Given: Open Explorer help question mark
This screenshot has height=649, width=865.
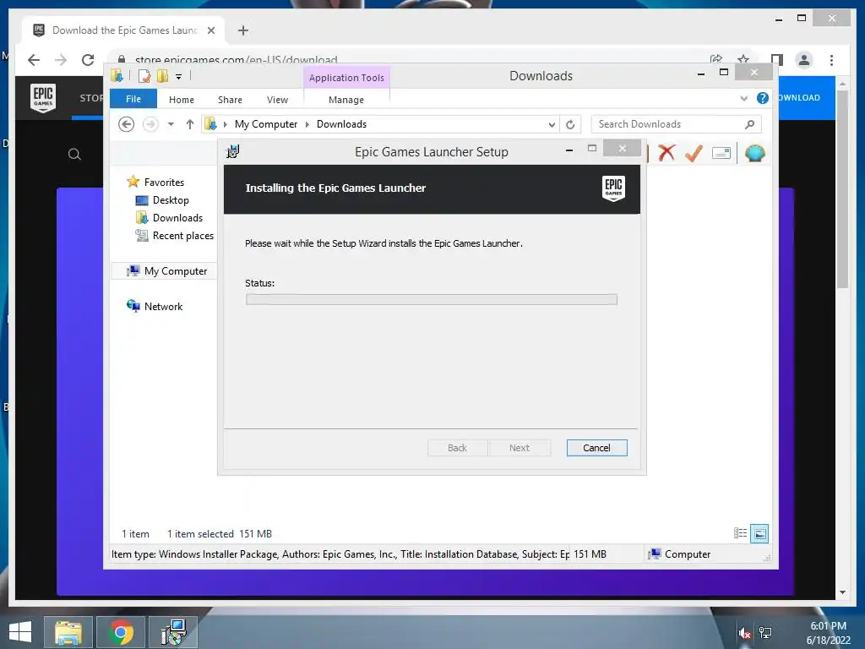Looking at the screenshot, I should pos(763,98).
